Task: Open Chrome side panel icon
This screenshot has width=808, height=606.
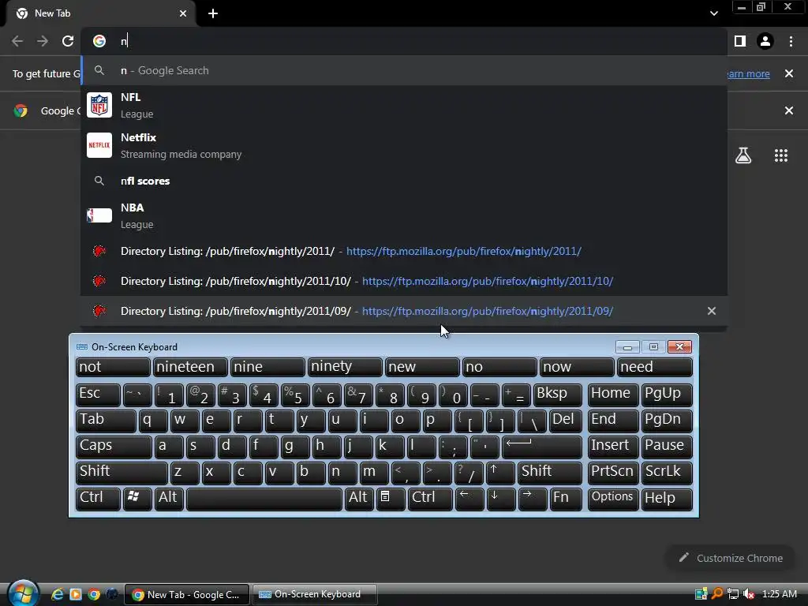Action: point(739,41)
